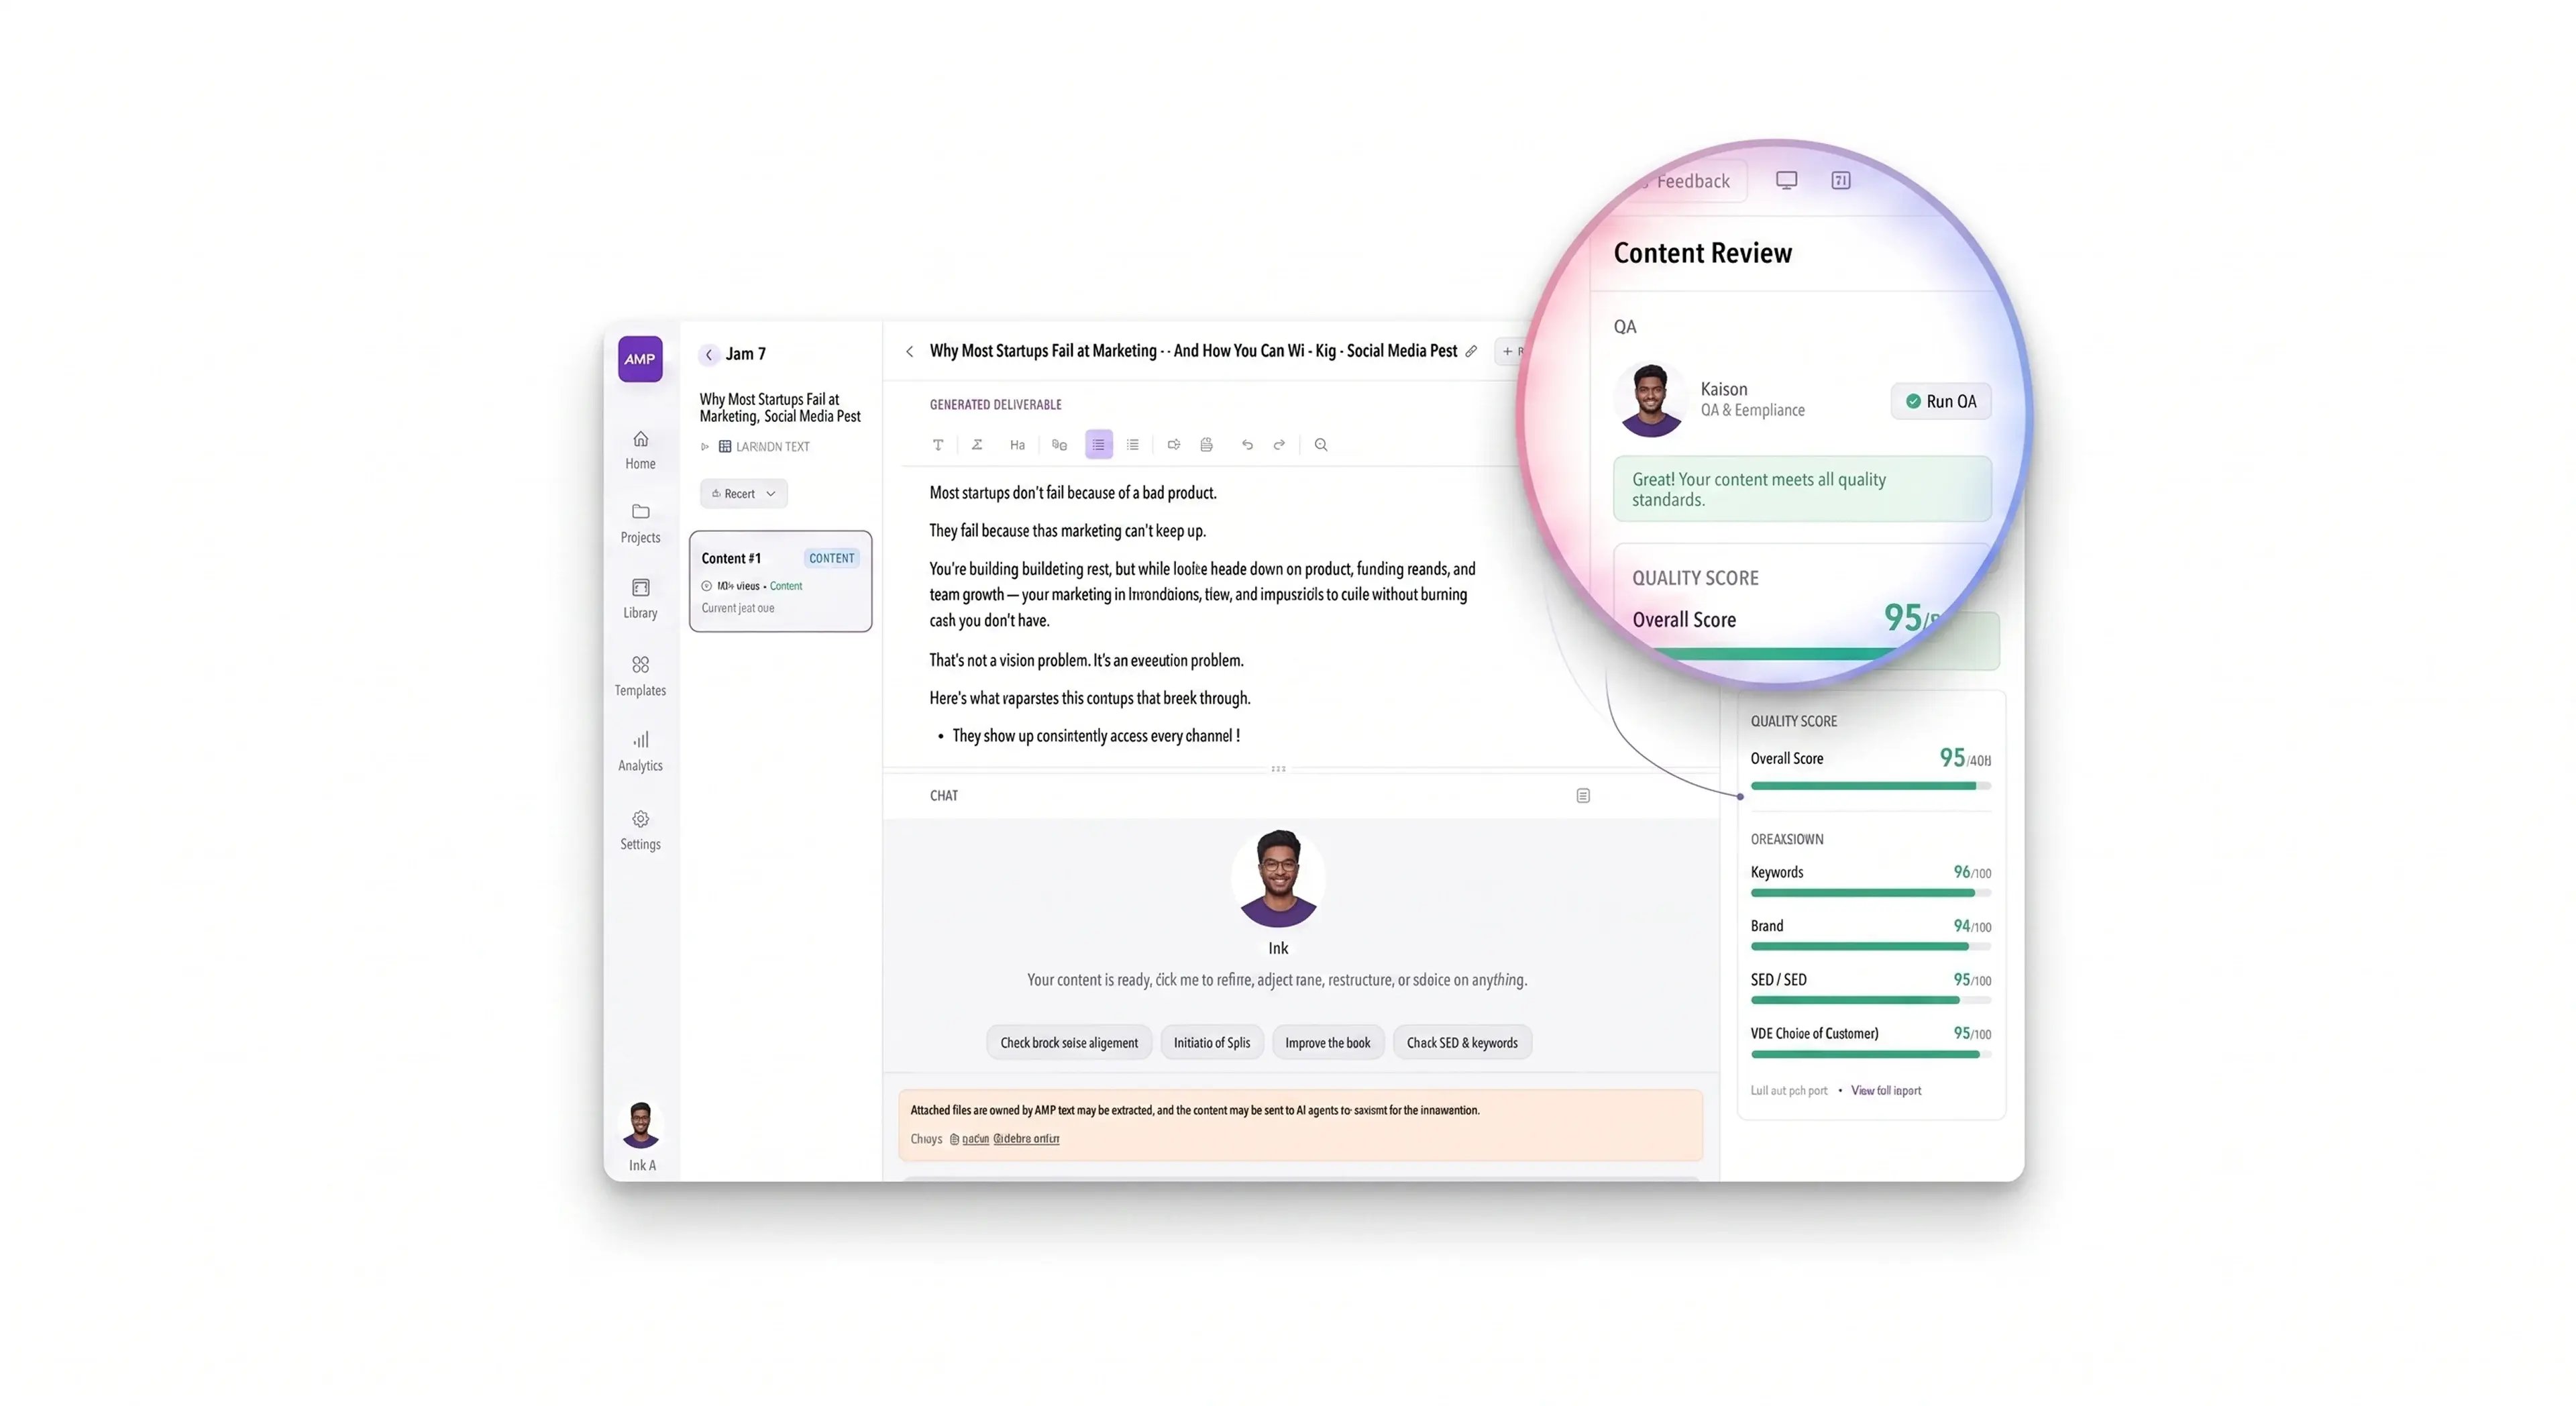2576x1406 pixels.
Task: Click the GENERATED DELIVERABLE heading
Action: [x=995, y=405]
